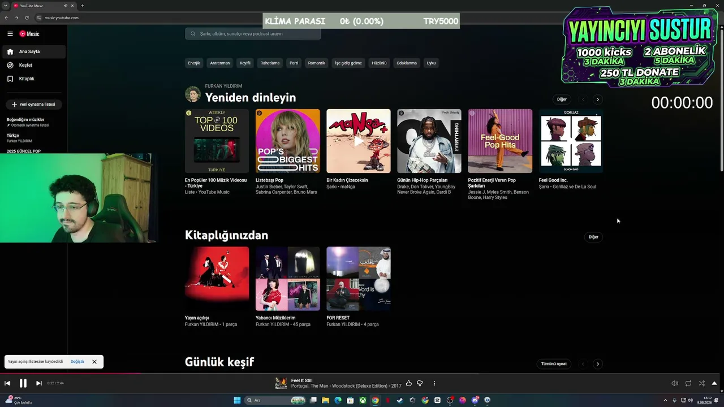Toggle shuffle in the player
Screen dimensions: 724x407
(702, 383)
